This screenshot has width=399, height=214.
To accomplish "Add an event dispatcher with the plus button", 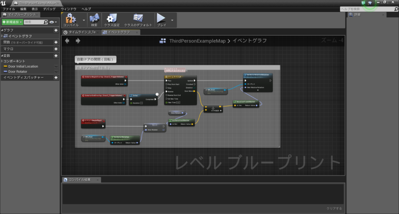I will click(56, 77).
